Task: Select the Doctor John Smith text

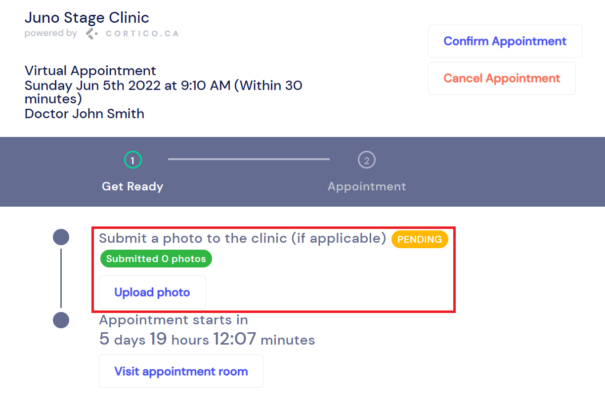Action: pos(85,114)
